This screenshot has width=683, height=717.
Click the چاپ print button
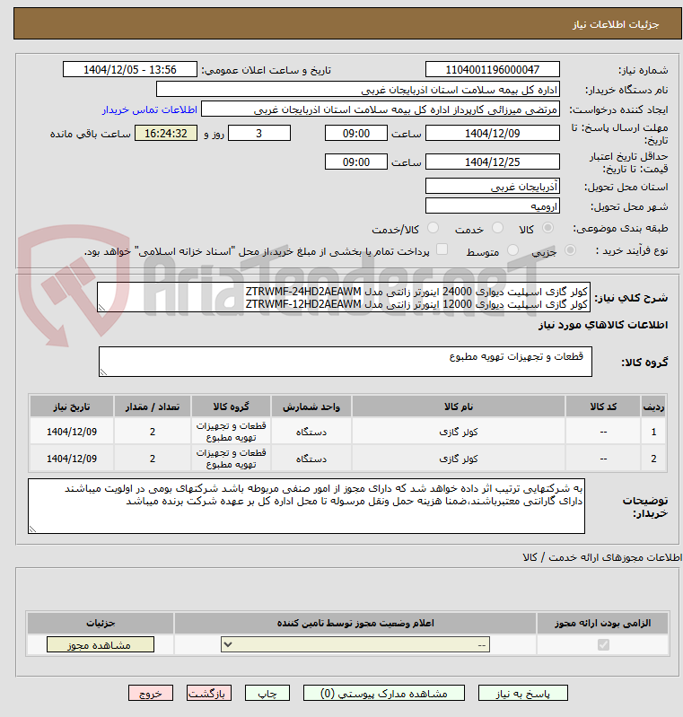point(267,694)
